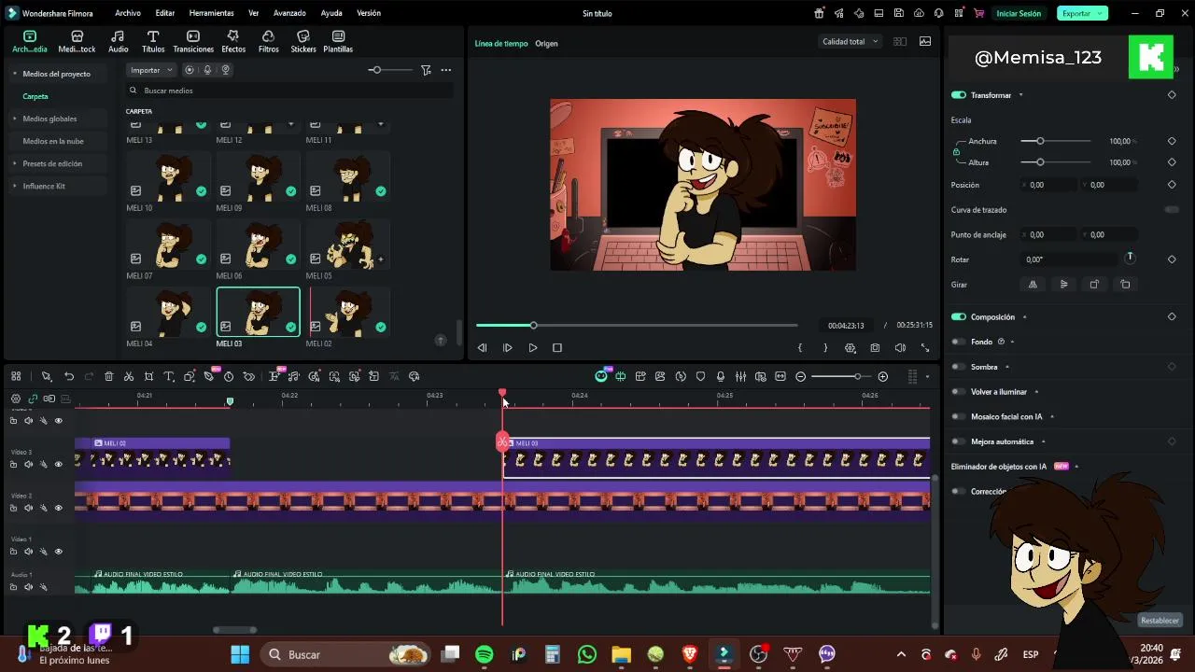Open the voiceover microphone tool in the timeline toolbar
The image size is (1195, 672).
pos(721,376)
